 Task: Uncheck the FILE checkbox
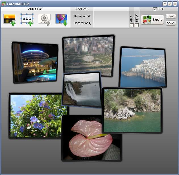[155, 9]
